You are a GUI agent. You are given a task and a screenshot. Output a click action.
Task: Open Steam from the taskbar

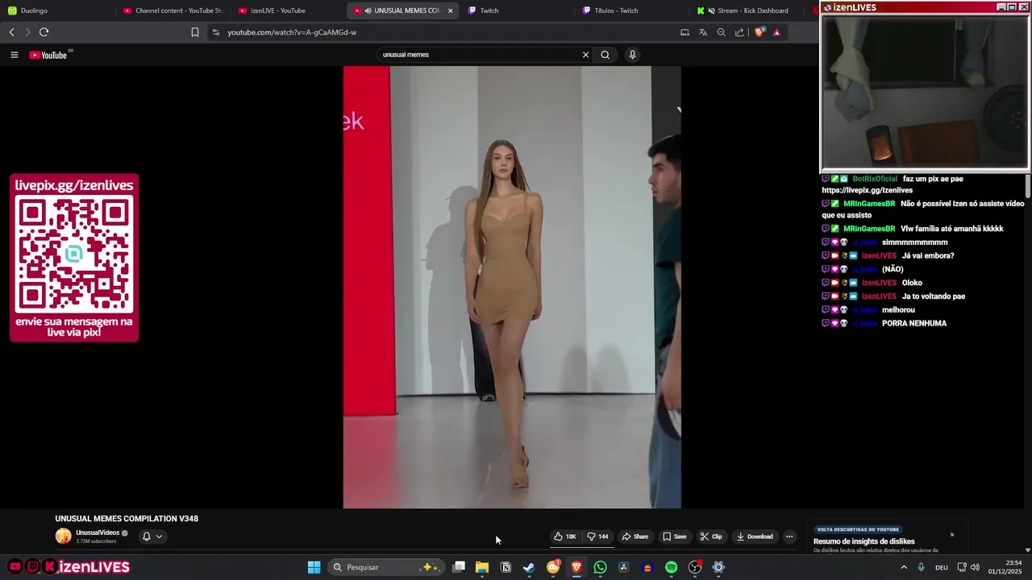click(529, 567)
